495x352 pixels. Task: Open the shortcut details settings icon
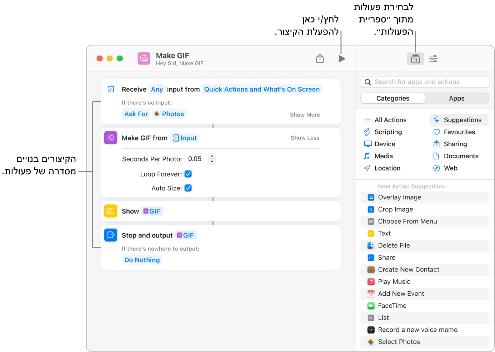coord(433,58)
